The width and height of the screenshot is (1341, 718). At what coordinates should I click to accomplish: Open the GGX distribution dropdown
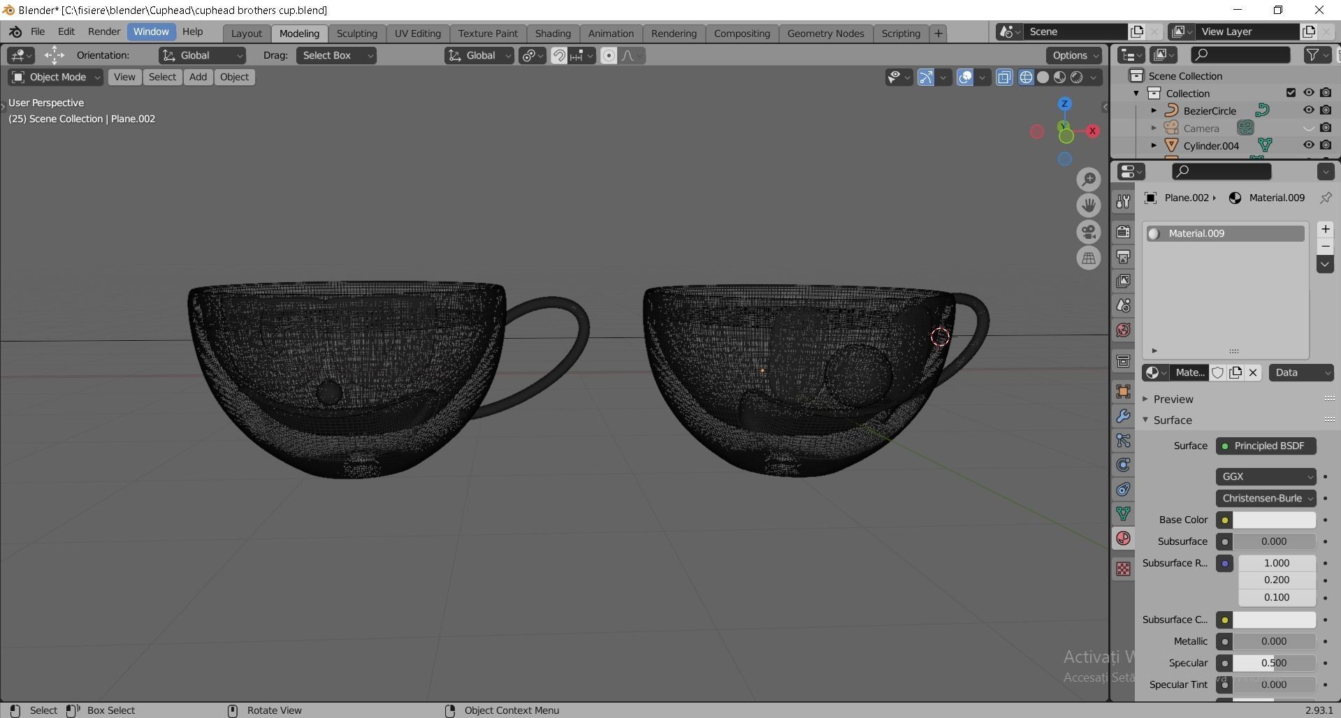pyautogui.click(x=1266, y=476)
